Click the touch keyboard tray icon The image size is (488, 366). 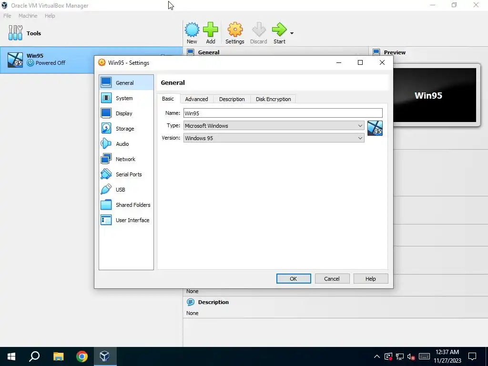[424, 356]
